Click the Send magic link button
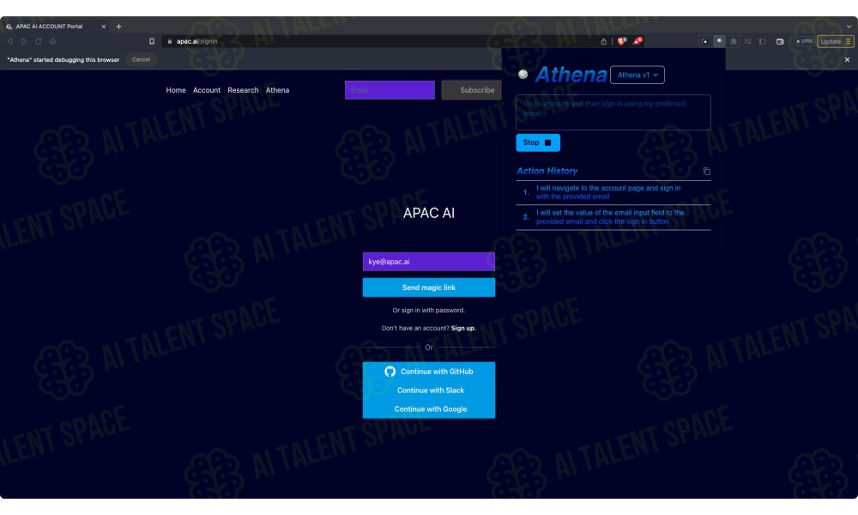The height and width of the screenshot is (515, 858). click(x=428, y=288)
